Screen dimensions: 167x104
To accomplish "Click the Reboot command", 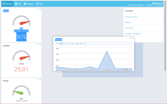I will 128,23.
